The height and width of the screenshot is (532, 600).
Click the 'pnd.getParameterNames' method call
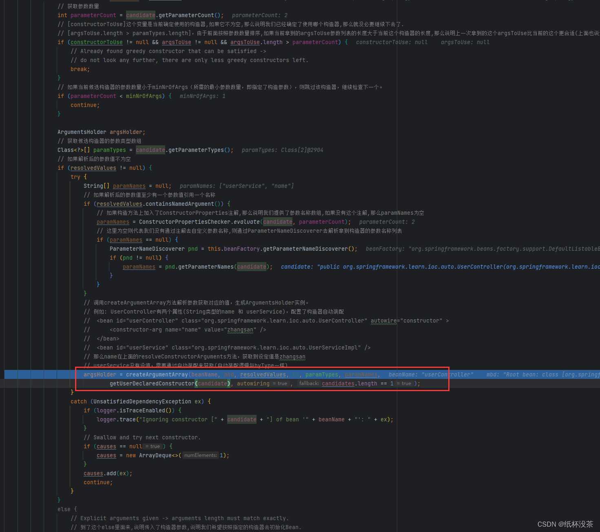coord(199,267)
